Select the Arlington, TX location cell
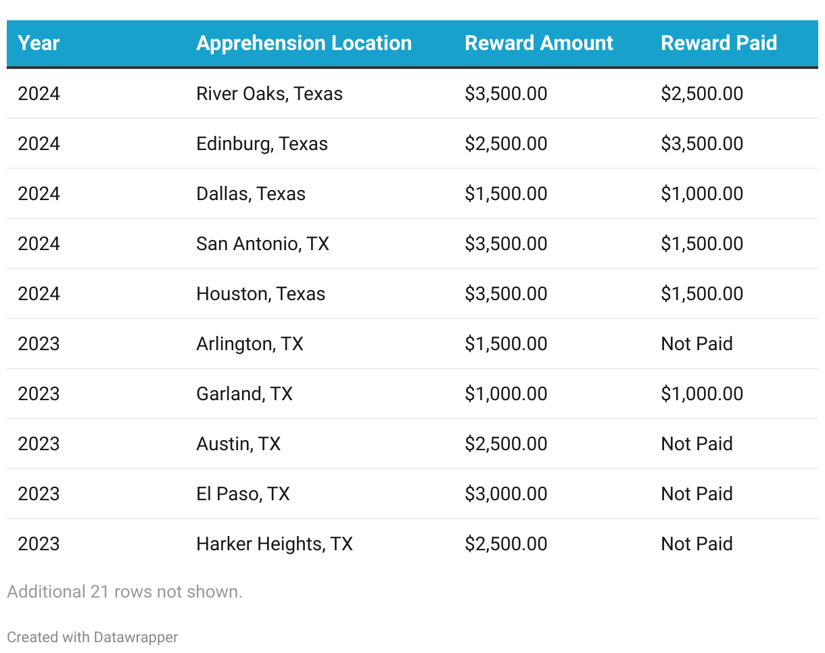825x653 pixels. [250, 343]
